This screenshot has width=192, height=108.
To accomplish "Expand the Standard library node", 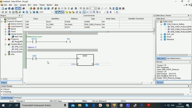I will tap(161, 40).
